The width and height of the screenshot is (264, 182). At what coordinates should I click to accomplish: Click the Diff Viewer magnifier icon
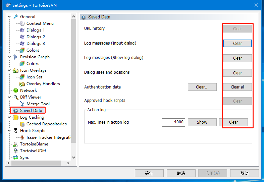(x=16, y=97)
